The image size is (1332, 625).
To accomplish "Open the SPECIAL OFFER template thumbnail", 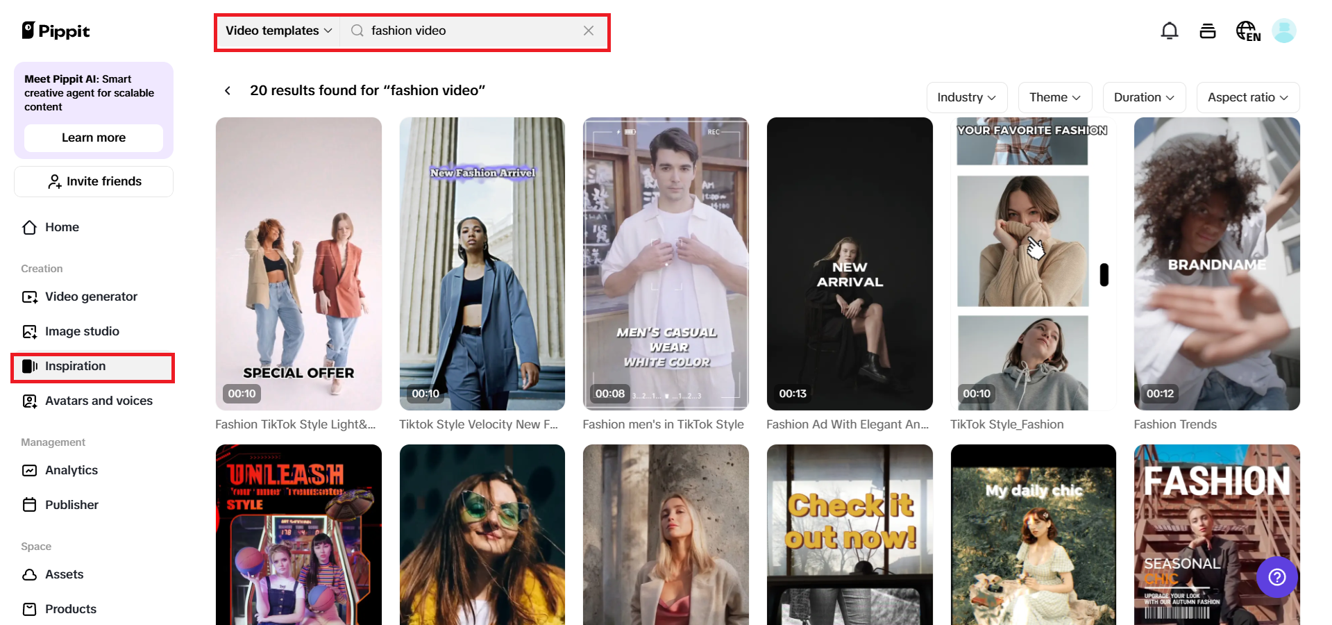I will pos(298,264).
